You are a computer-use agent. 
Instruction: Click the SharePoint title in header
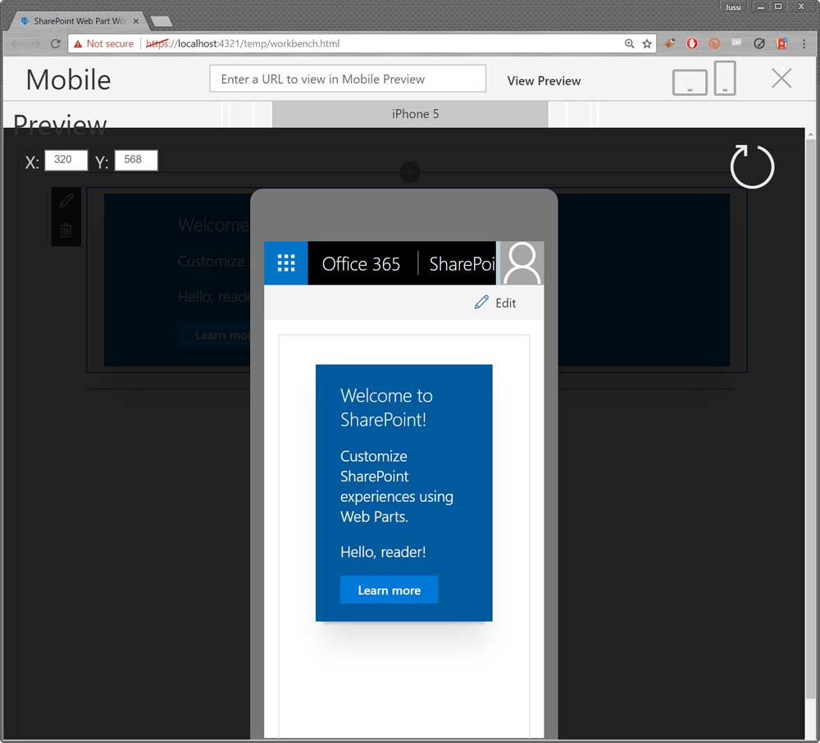pos(462,264)
